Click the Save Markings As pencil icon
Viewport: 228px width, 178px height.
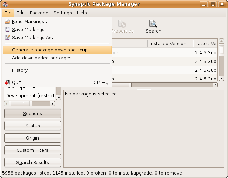(x=7, y=37)
